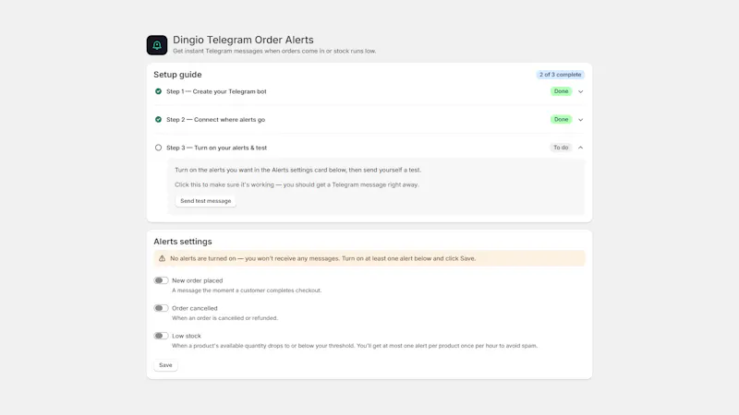Click the Done badge for Step 2
The width and height of the screenshot is (739, 415).
click(x=561, y=120)
